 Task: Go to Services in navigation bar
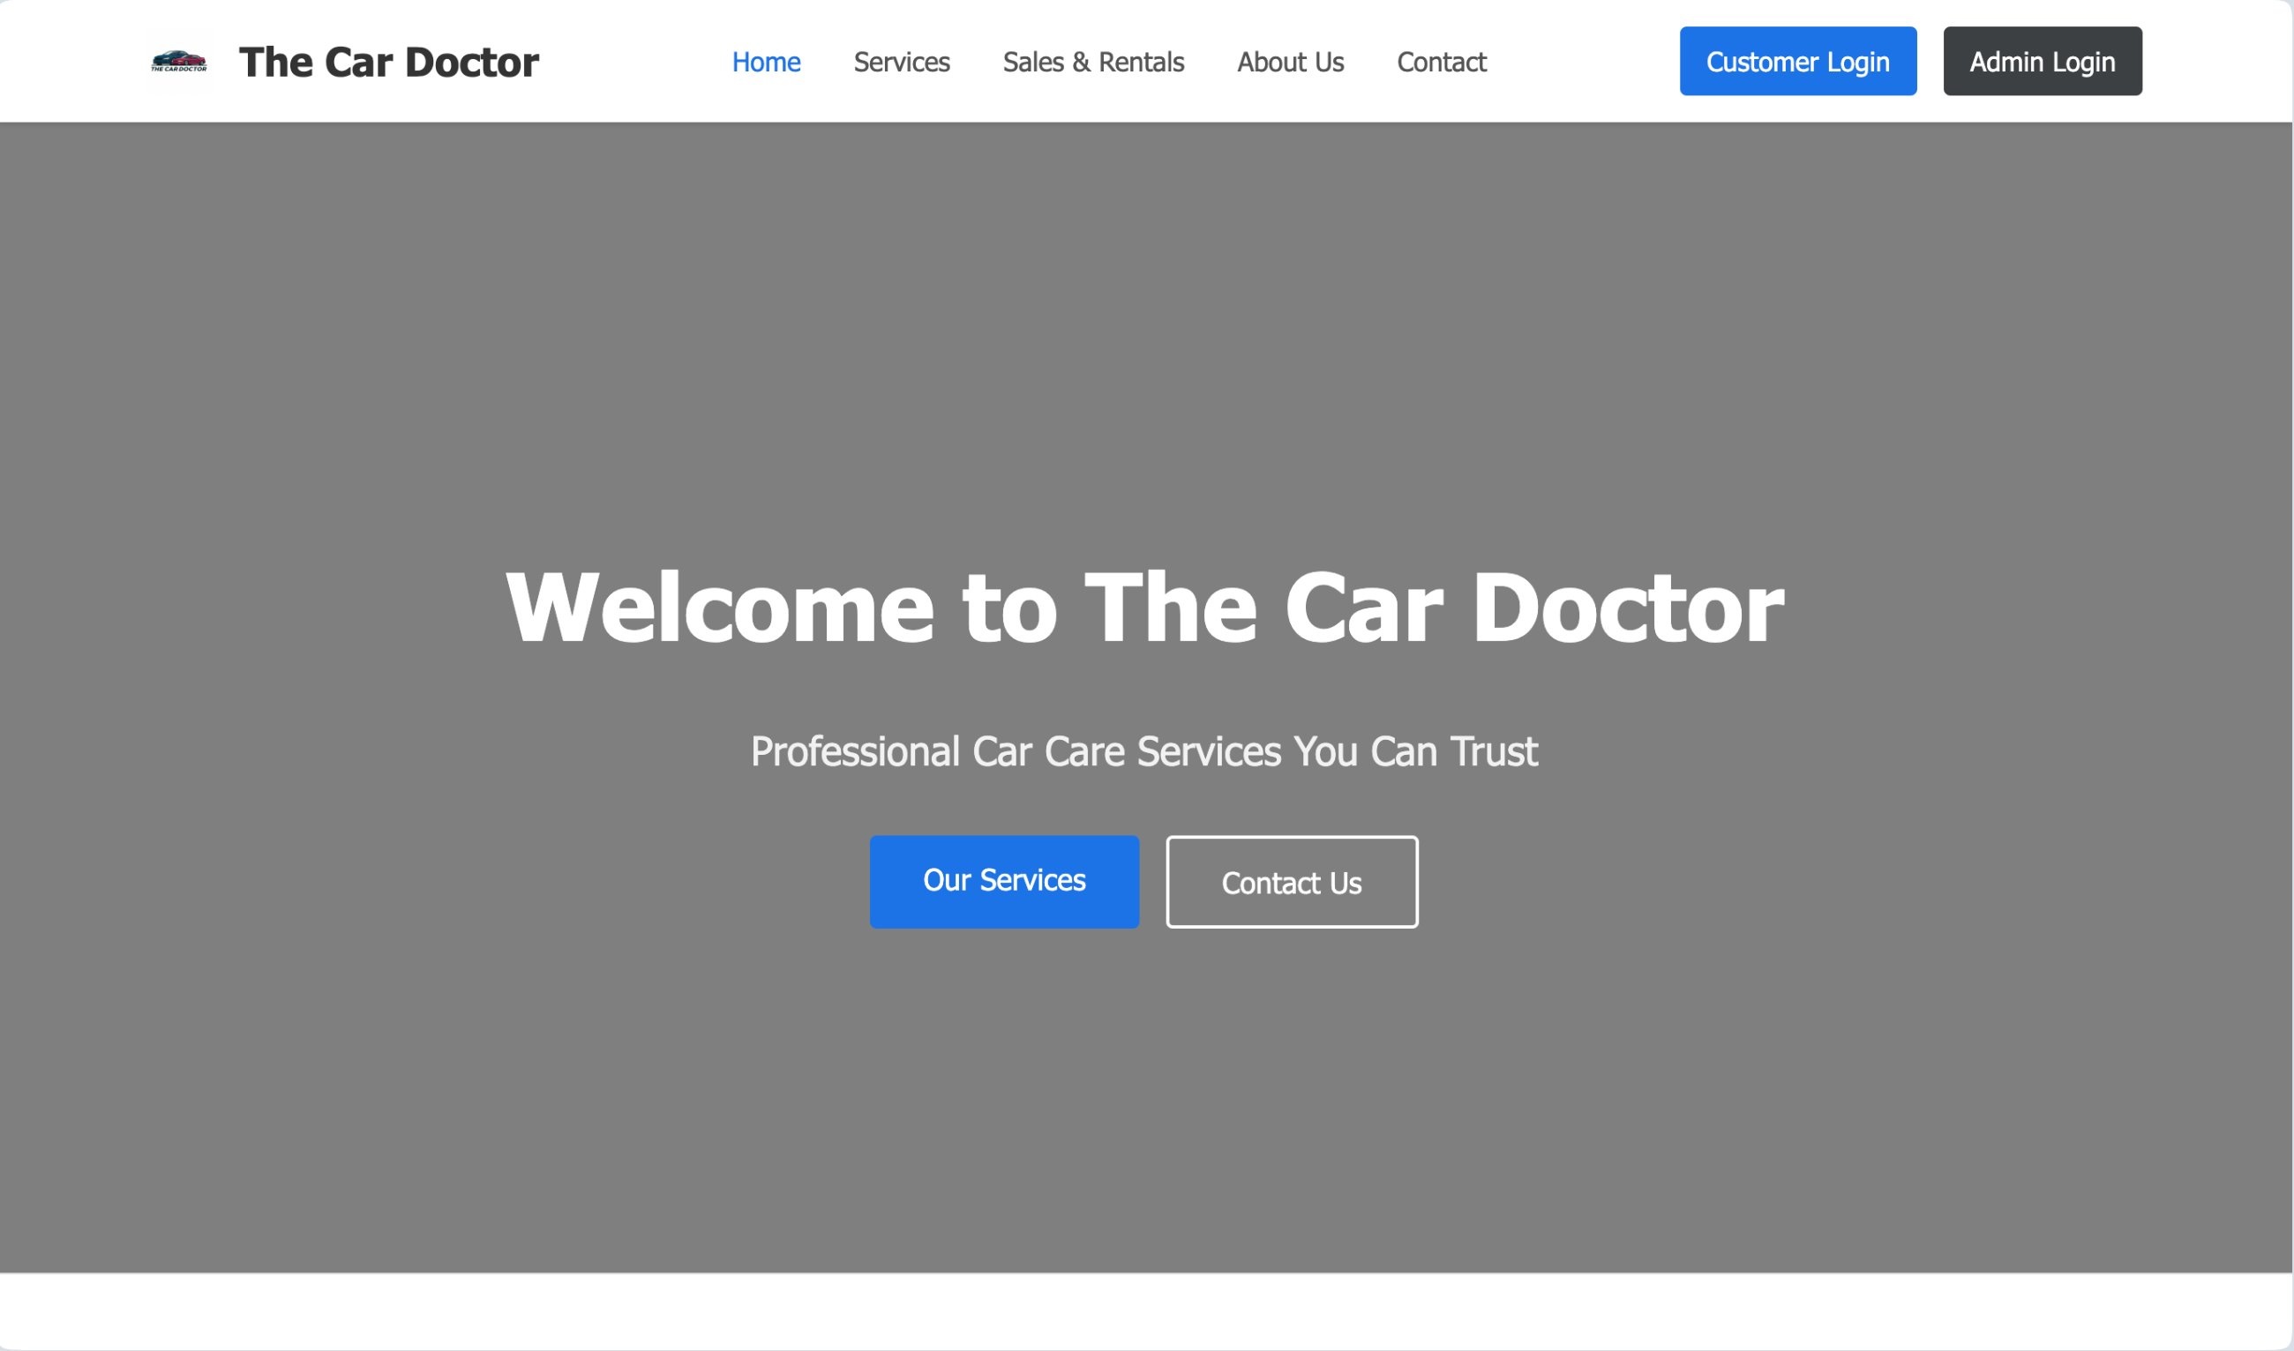coord(902,62)
